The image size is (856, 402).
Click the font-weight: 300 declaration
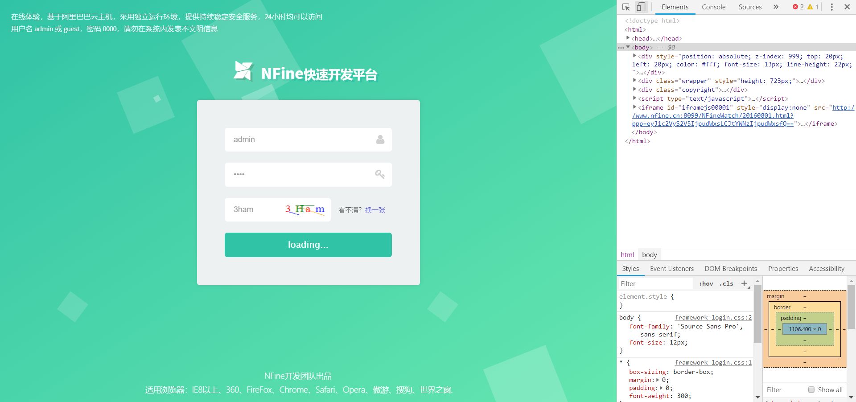(x=660, y=396)
